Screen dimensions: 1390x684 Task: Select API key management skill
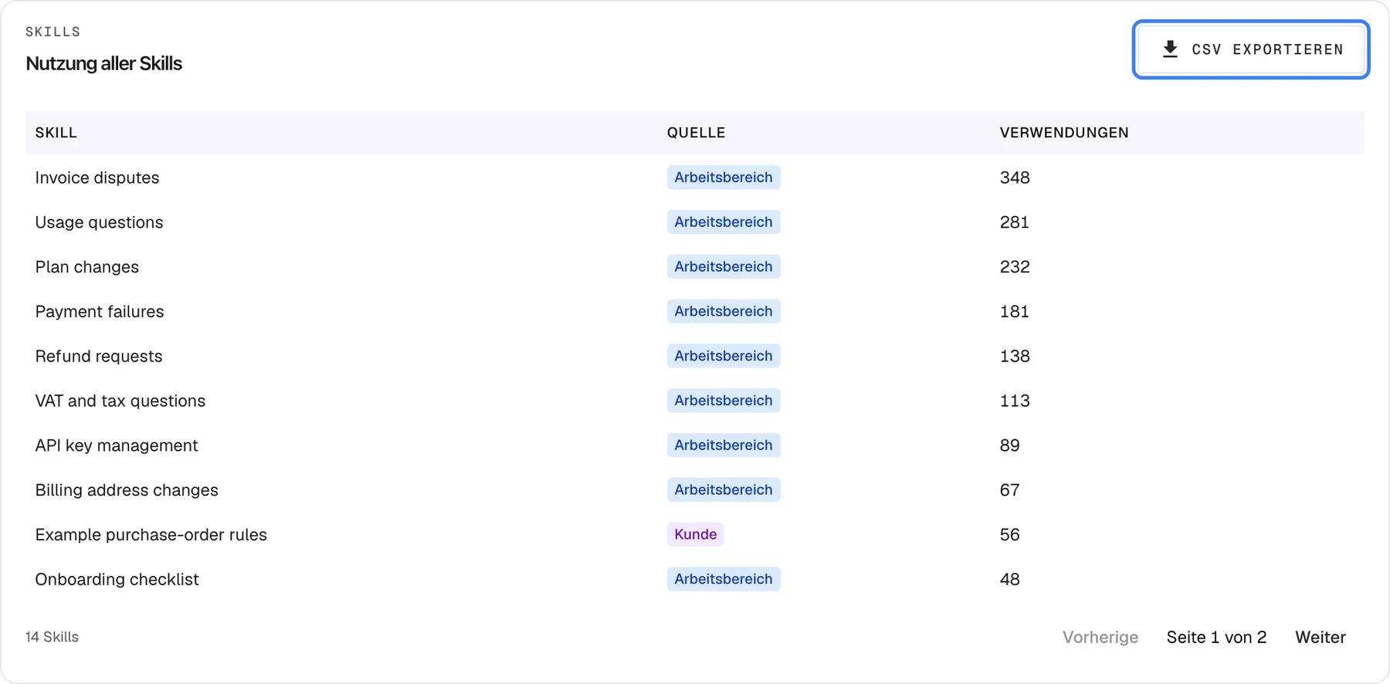117,445
